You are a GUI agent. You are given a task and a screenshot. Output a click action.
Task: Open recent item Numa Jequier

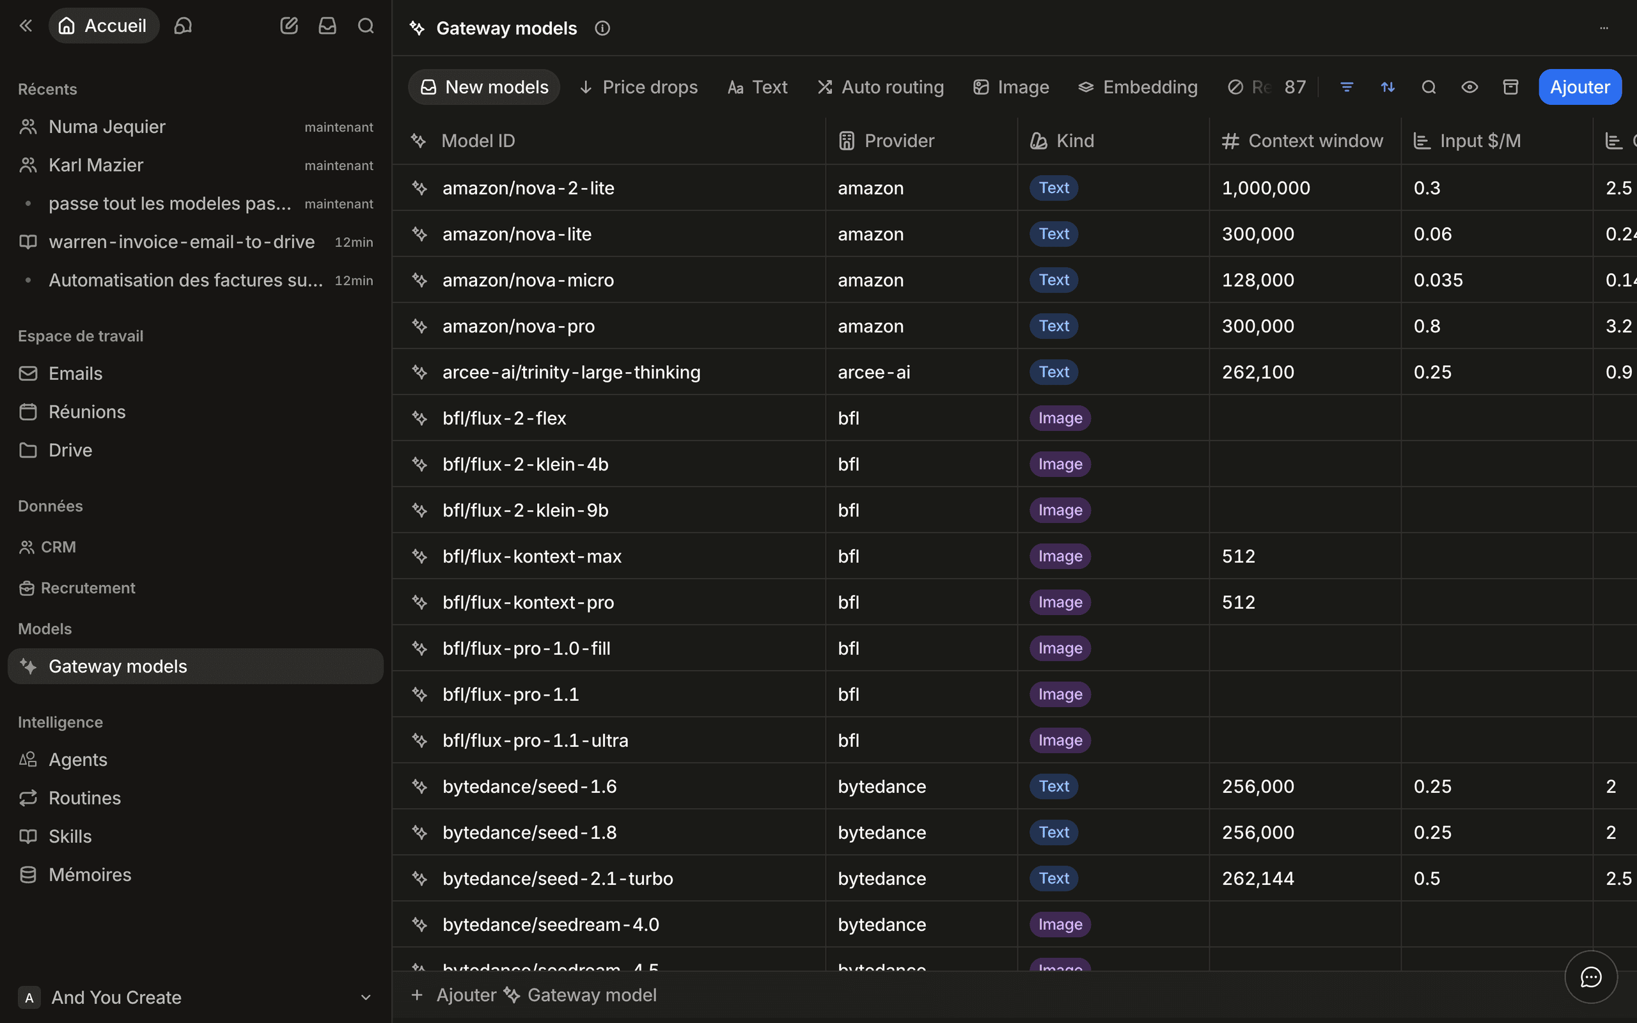tap(196, 127)
